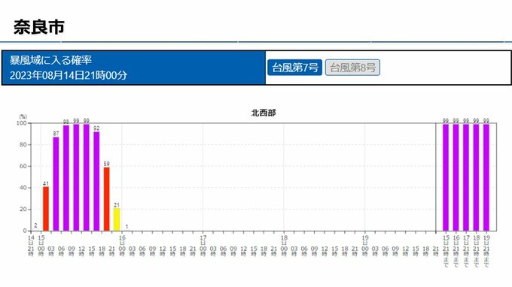Click the 17日21時まで cumulative bar

(x=466, y=177)
